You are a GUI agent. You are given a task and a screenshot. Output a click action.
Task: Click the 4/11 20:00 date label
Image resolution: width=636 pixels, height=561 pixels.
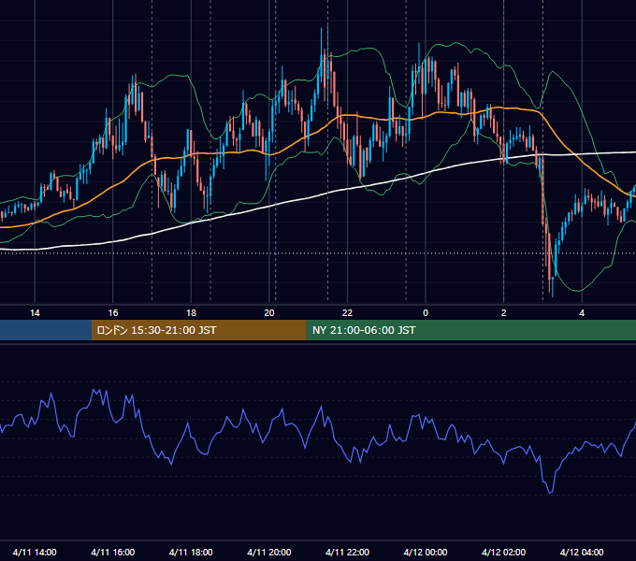269,552
